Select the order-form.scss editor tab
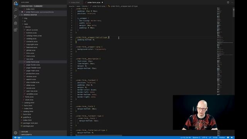The image size is (247, 139). pyautogui.click(x=94, y=3)
